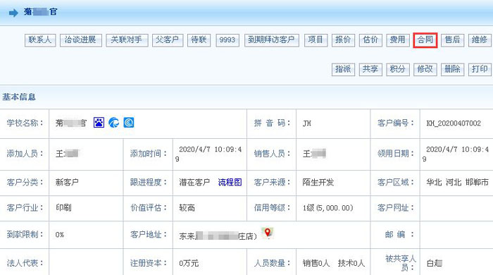Click the 共享 button
The height and width of the screenshot is (275, 493).
tap(370, 70)
